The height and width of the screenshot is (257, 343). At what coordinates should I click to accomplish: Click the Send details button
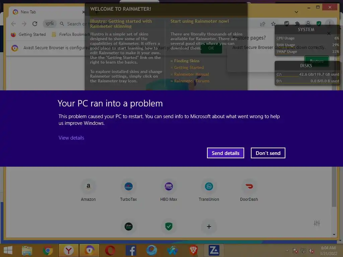click(225, 153)
